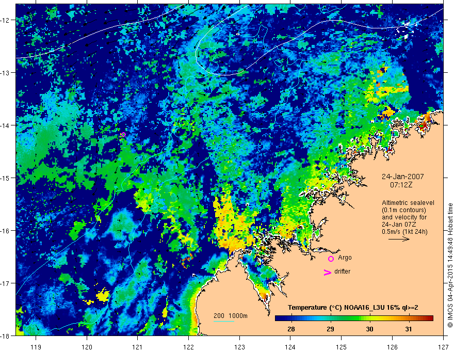454x351 pixels.
Task: Click the "drifter" legend label
Action: (x=342, y=272)
